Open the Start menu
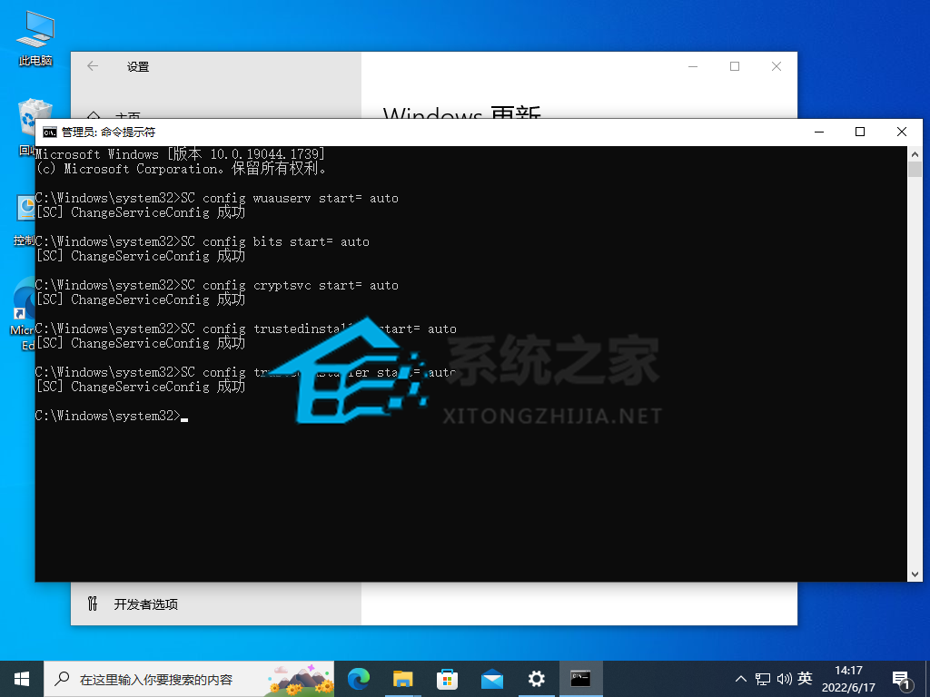 [x=20, y=678]
